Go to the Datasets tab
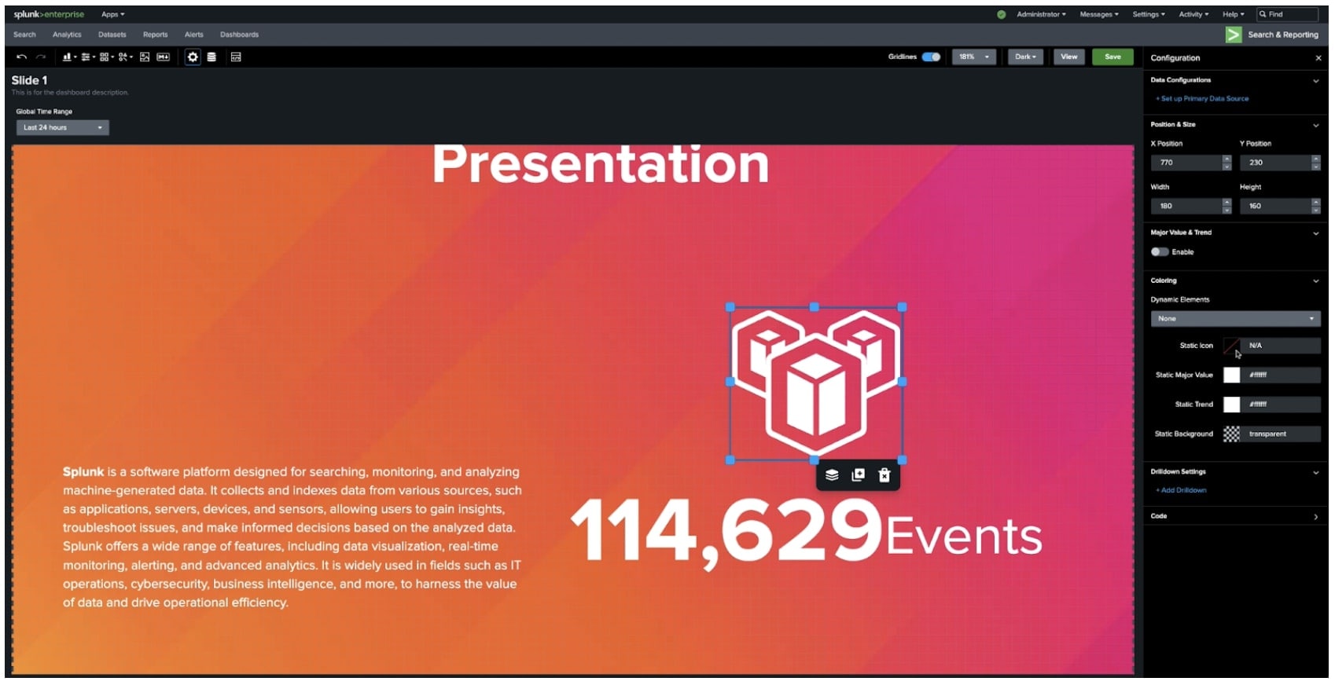 pyautogui.click(x=112, y=35)
